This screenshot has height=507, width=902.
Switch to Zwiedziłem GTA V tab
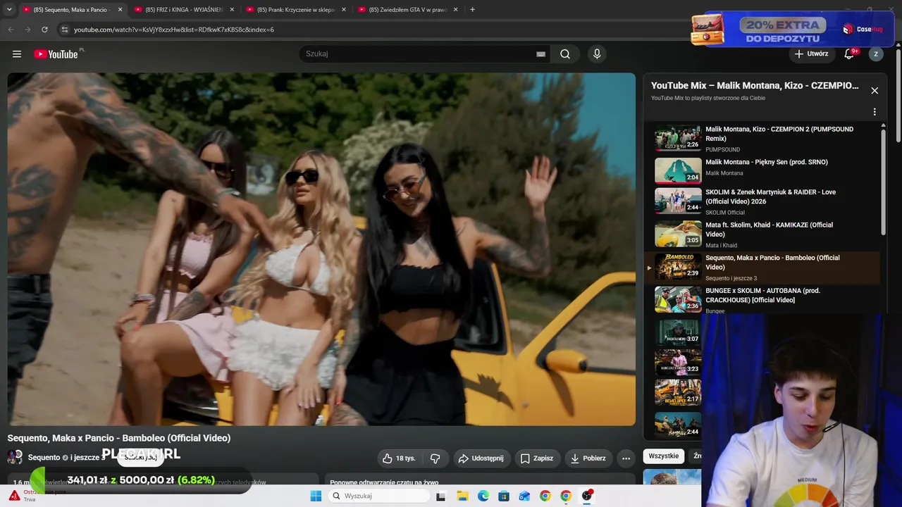coord(408,10)
